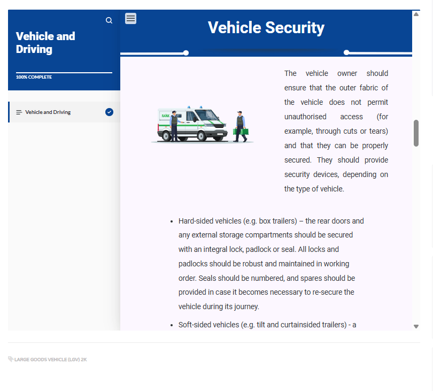Screen dimensions: 433x391
Task: Open the LARGE GOODS VEHICLE (LGV) 2K tag
Action: [x=50, y=359]
